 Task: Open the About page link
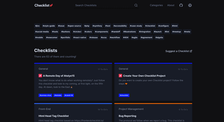171,5
